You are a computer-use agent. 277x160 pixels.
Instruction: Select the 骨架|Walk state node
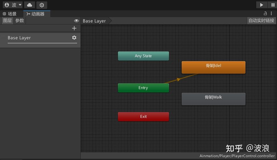click(213, 99)
